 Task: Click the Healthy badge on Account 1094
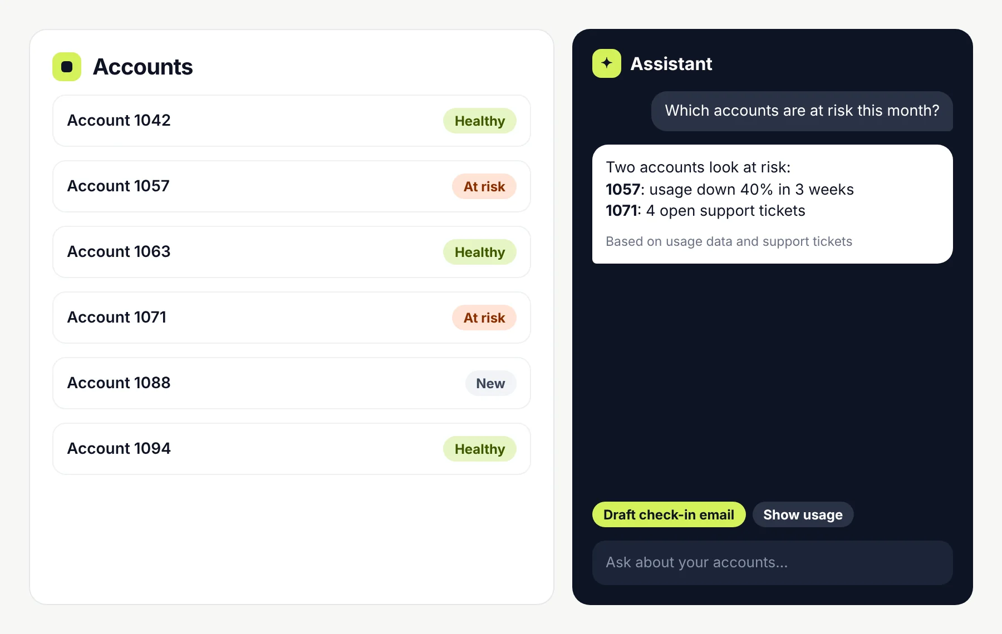[x=480, y=449]
